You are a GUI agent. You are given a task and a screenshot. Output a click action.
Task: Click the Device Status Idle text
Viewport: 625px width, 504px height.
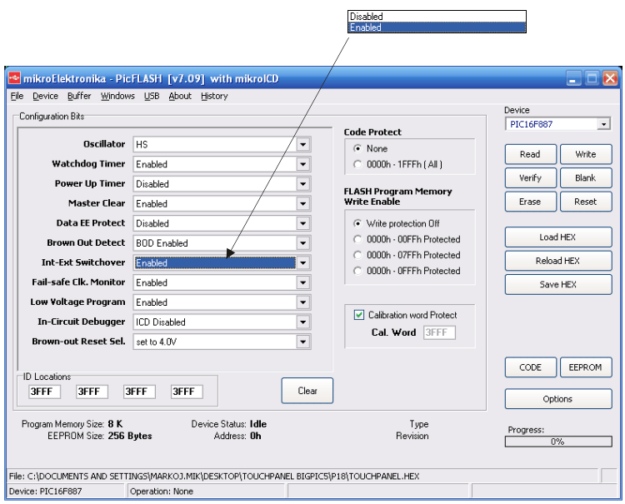pyautogui.click(x=258, y=424)
